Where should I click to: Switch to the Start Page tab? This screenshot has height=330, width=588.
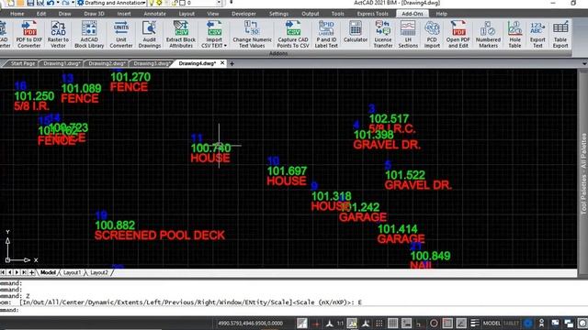pyautogui.click(x=22, y=63)
